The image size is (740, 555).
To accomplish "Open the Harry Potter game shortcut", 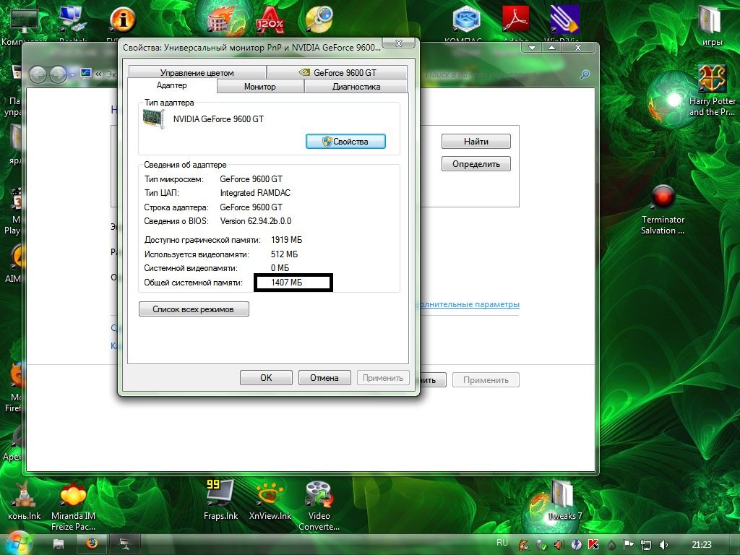I will coord(712,79).
